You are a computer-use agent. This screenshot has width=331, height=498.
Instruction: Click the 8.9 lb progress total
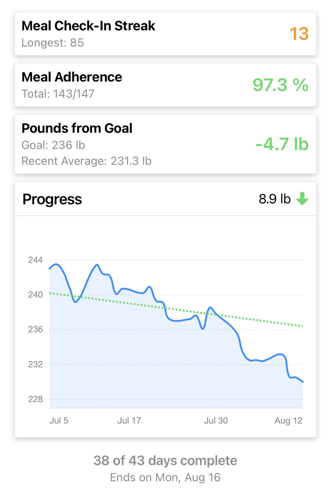(x=275, y=199)
